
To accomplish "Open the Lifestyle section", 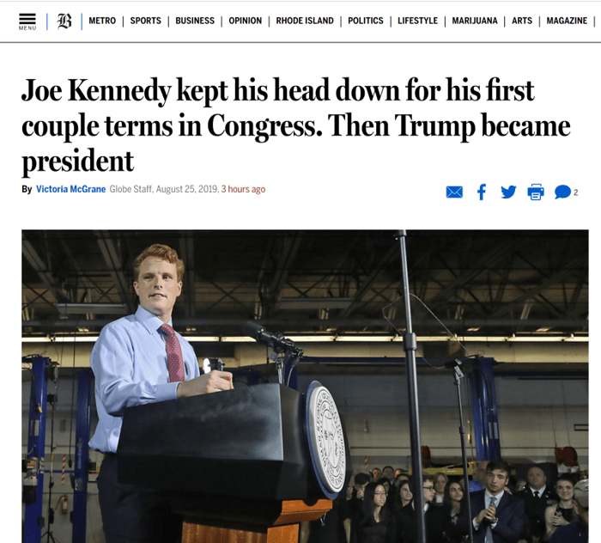I will click(x=417, y=21).
